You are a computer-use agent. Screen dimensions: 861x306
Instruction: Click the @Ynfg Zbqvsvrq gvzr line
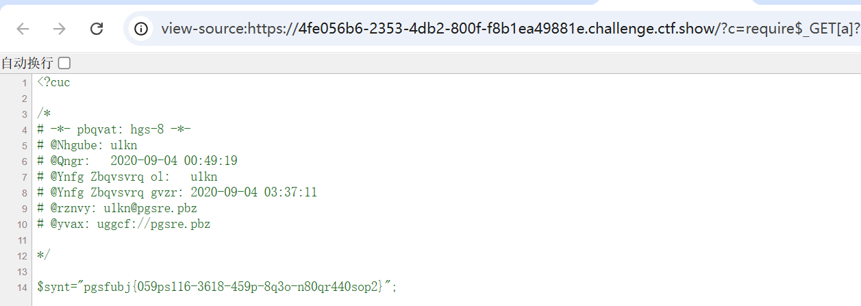pyautogui.click(x=177, y=193)
